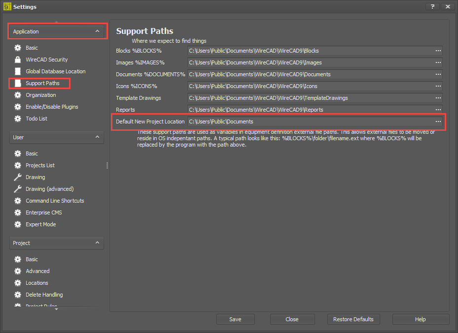
Task: Click the Todo List gear icon
Action: click(x=18, y=119)
